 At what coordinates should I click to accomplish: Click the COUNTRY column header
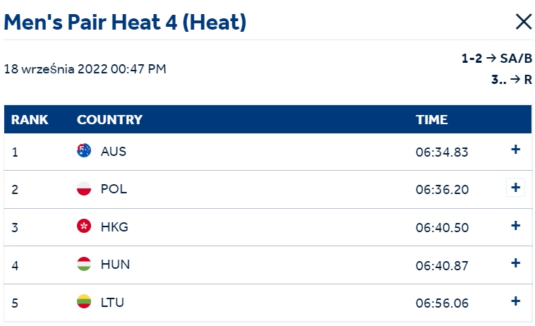click(109, 120)
